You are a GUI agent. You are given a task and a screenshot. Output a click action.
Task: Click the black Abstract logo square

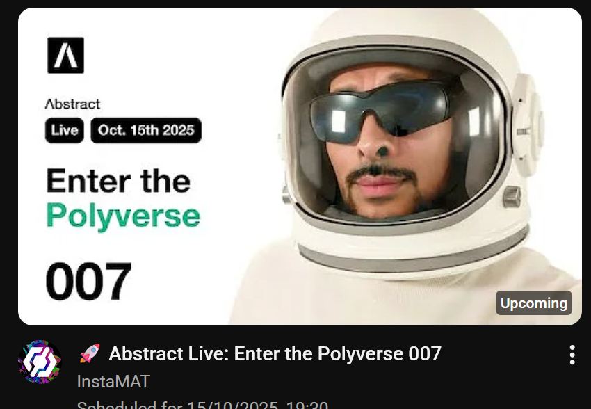tap(65, 56)
